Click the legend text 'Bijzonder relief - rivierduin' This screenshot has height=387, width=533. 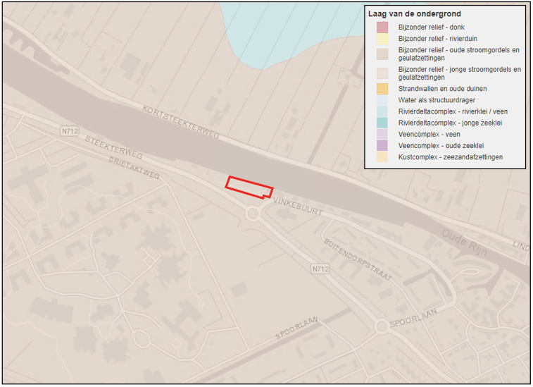coord(438,39)
